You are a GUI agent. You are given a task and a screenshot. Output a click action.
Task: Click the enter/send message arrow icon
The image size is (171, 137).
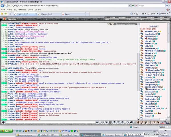click(97, 122)
